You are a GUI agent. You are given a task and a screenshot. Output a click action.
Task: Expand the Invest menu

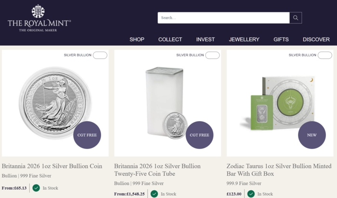206,39
